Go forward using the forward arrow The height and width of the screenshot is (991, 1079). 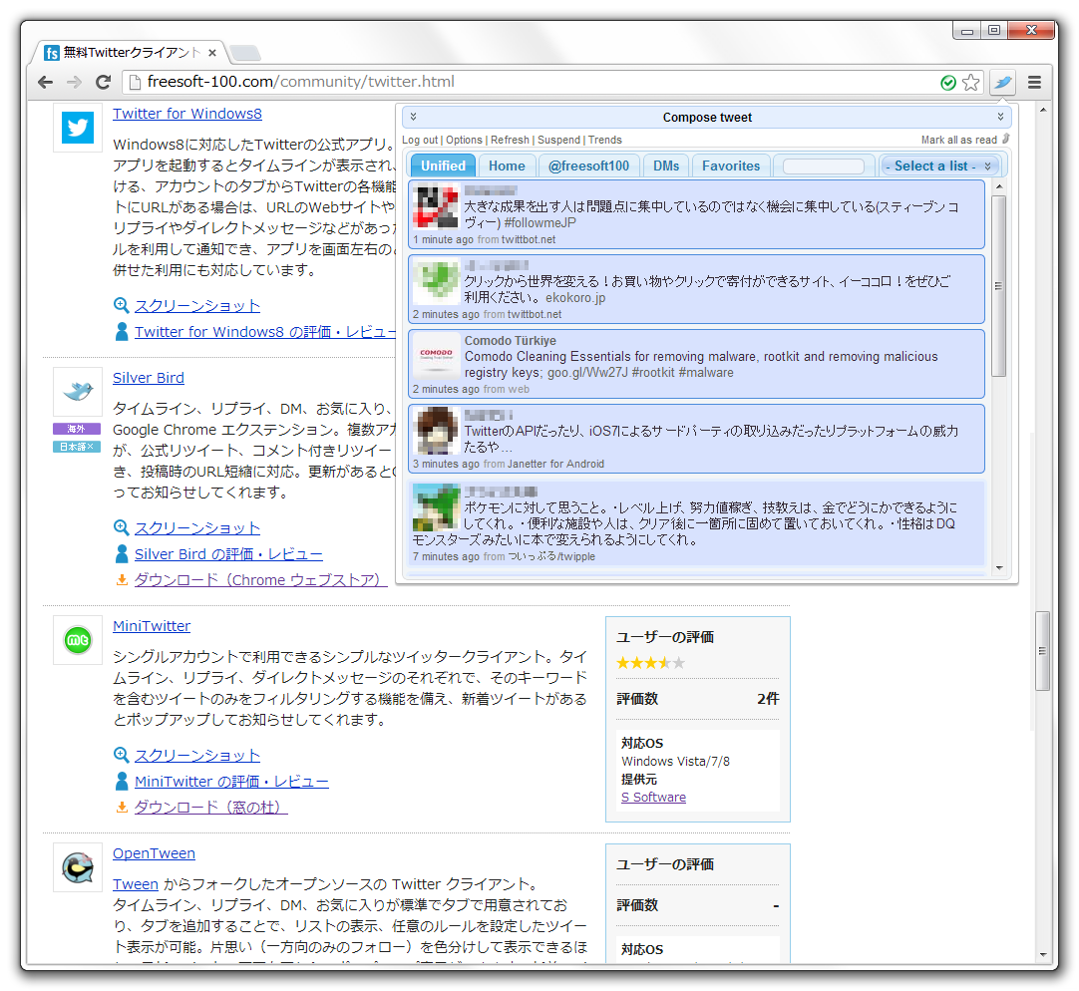75,83
